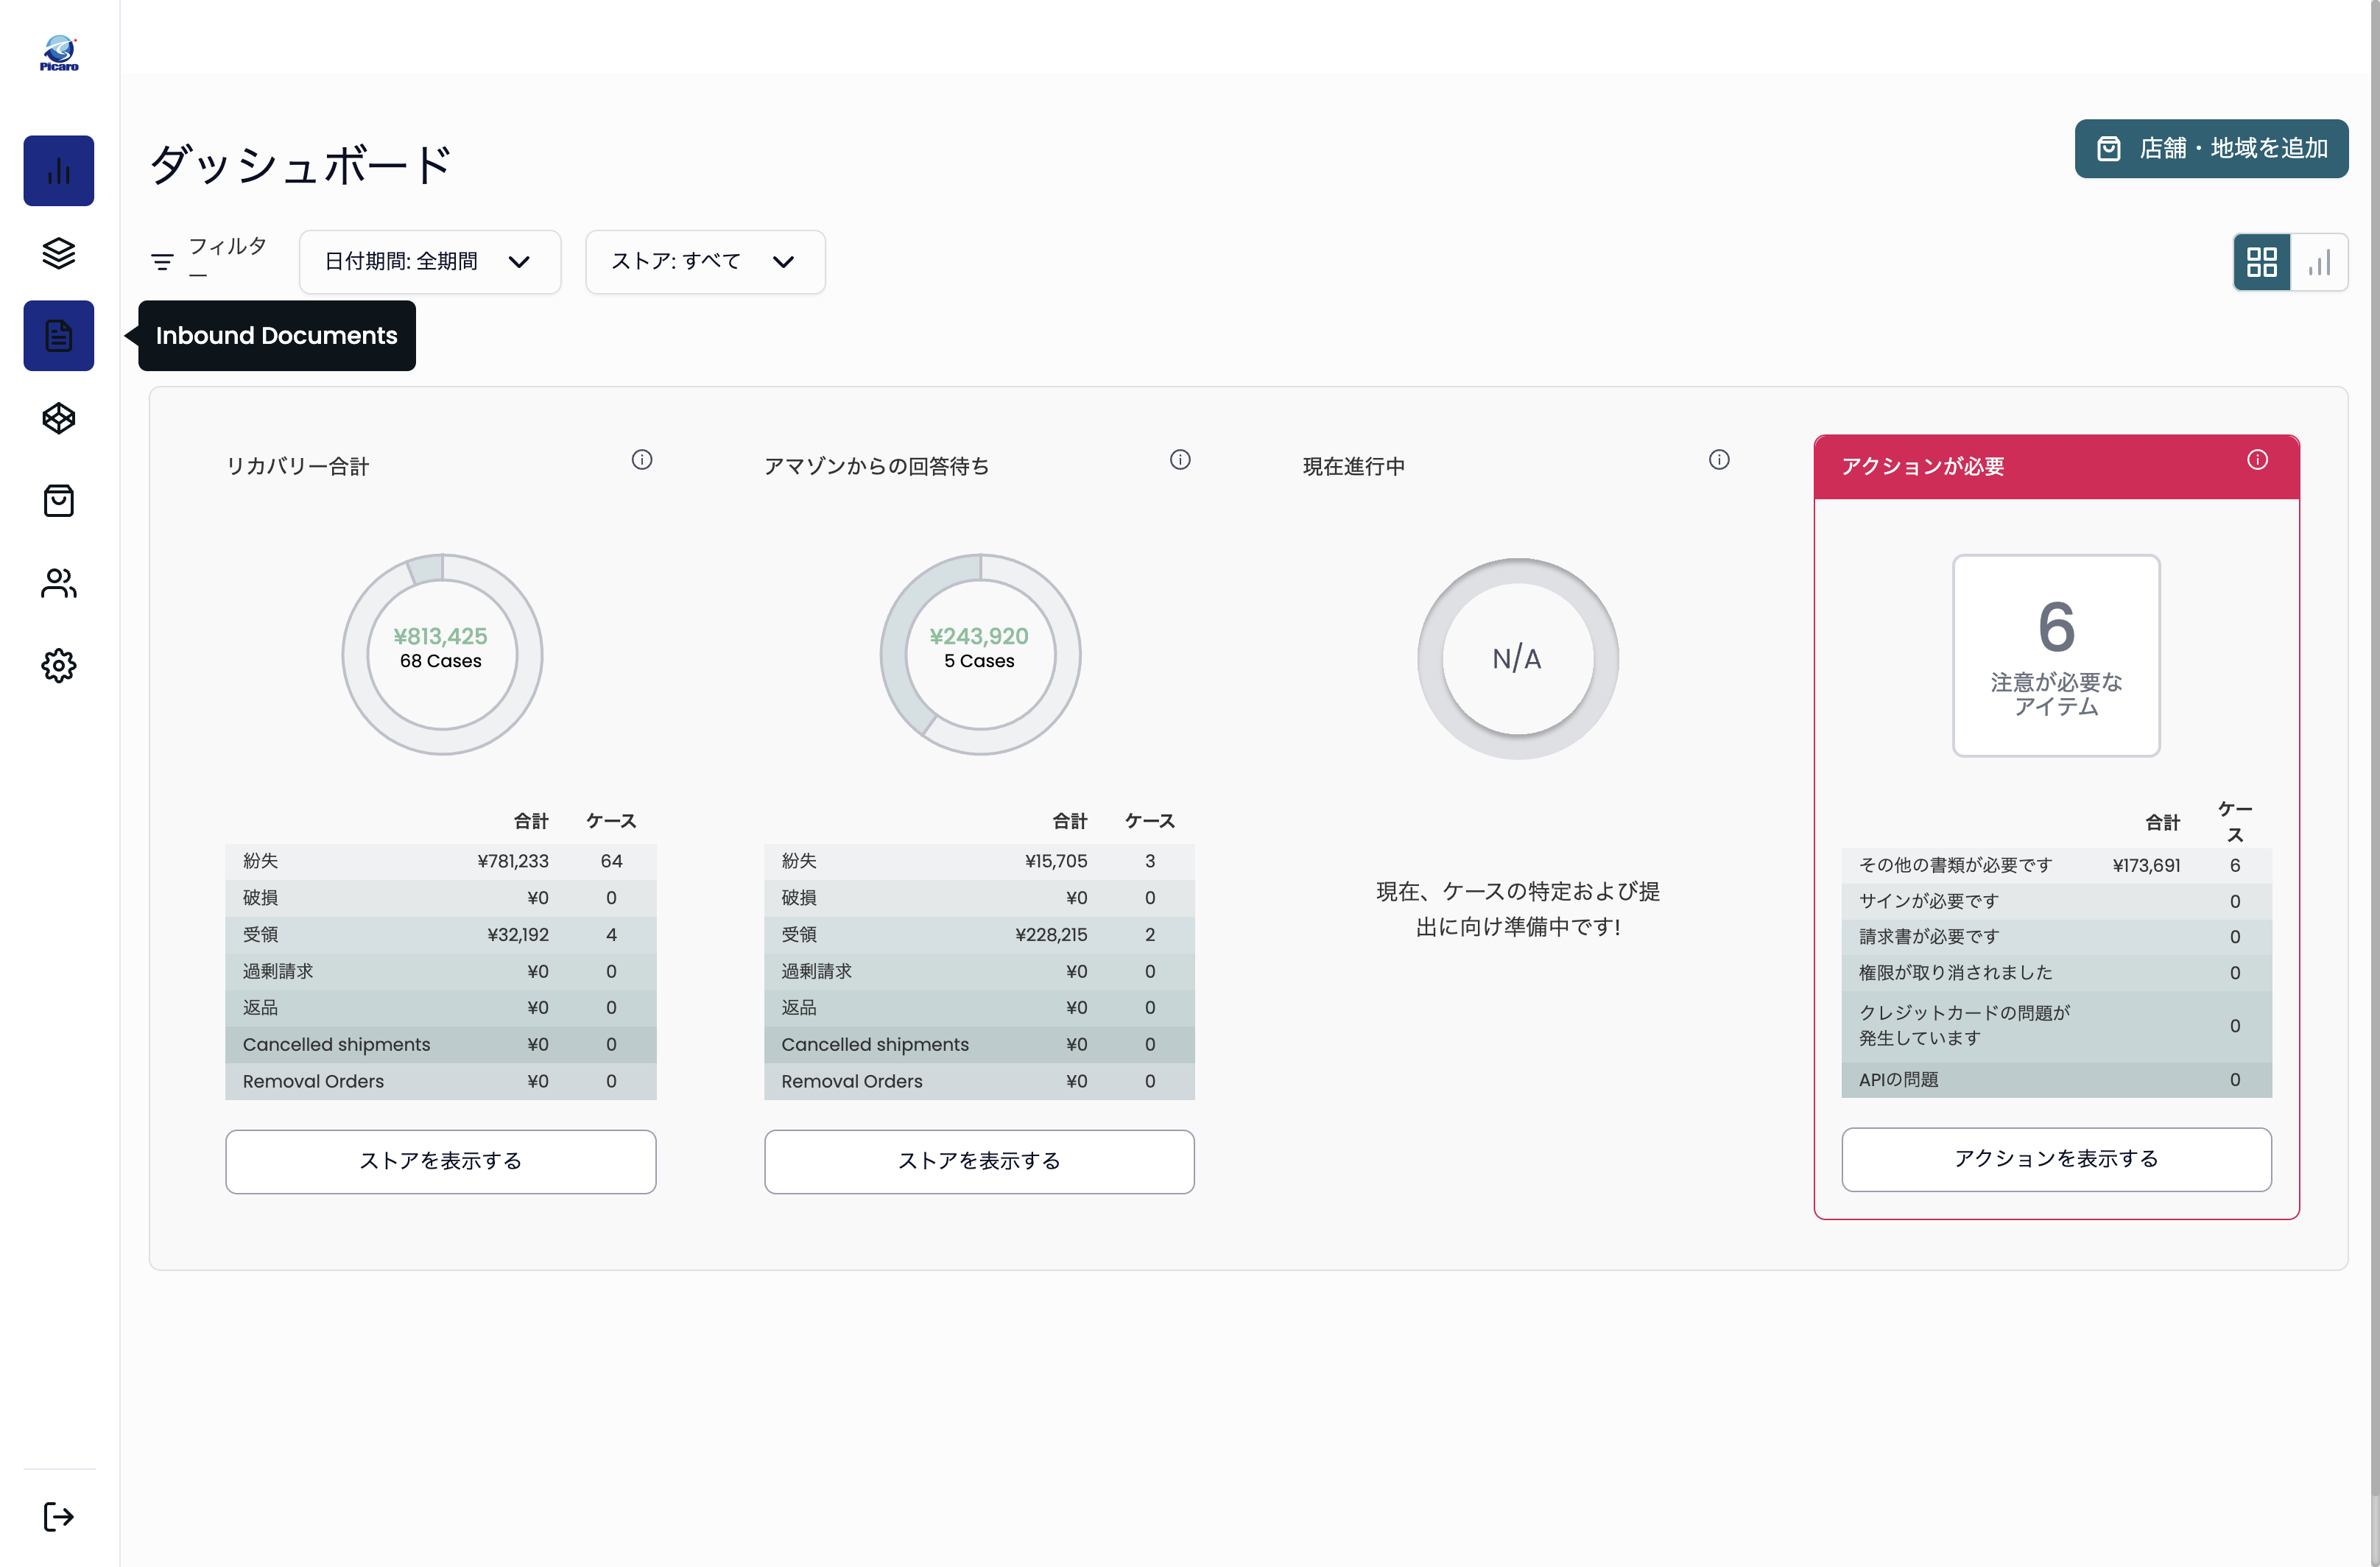Click the N/A in-progress donut chart

click(1518, 658)
